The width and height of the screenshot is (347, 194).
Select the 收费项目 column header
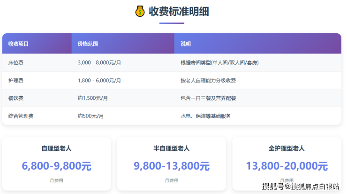pos(18,44)
